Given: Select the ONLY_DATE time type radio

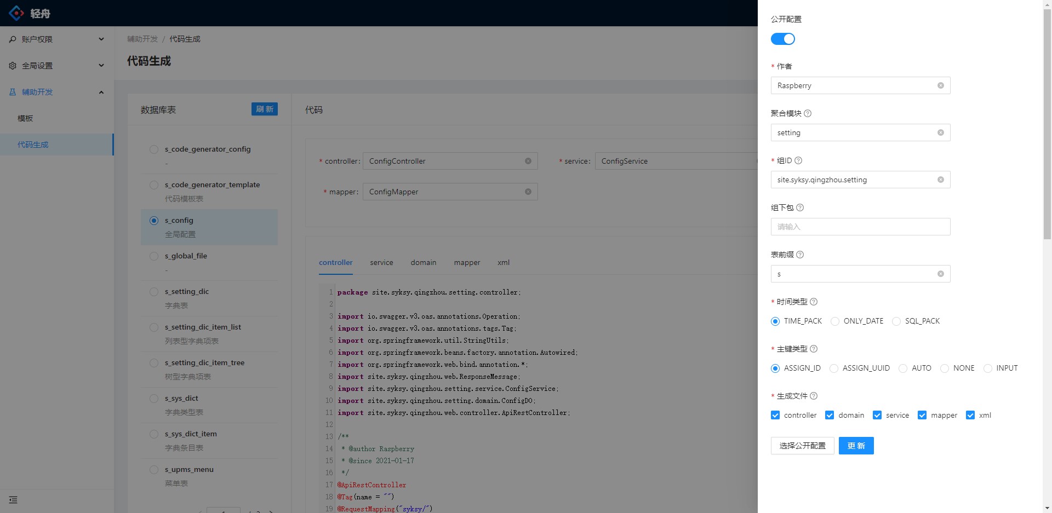Looking at the screenshot, I should point(835,321).
